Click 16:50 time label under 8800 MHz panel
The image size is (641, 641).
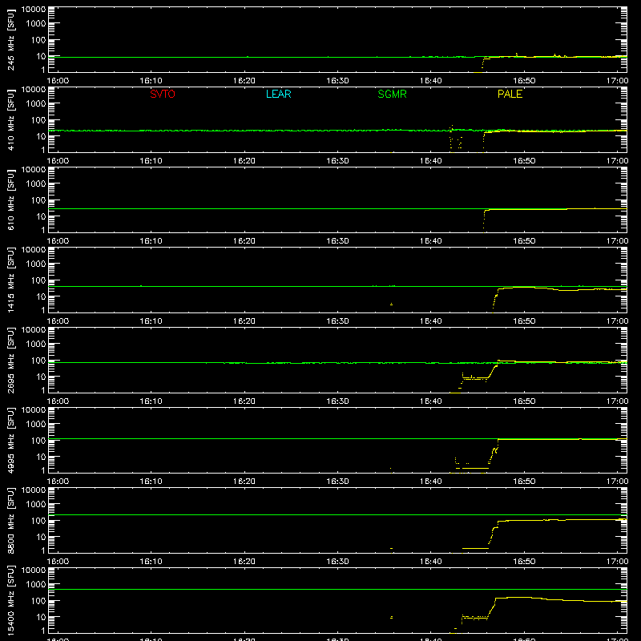click(x=524, y=562)
